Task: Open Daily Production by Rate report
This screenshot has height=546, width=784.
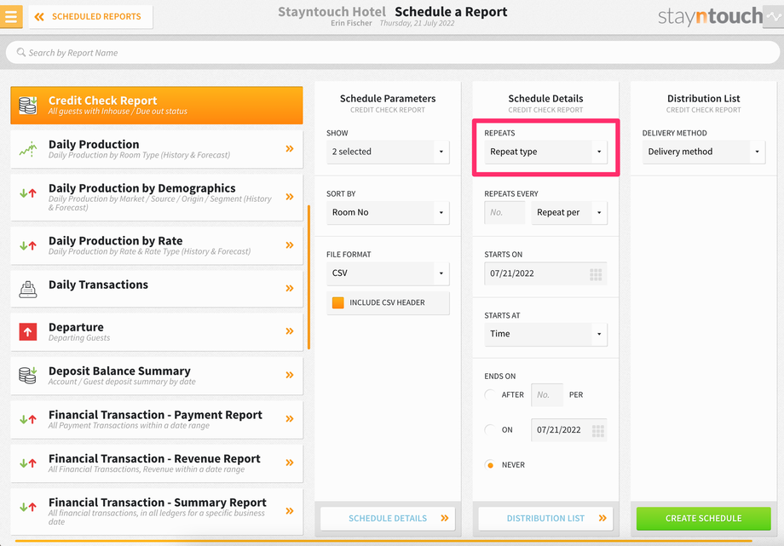Action: coord(157,245)
